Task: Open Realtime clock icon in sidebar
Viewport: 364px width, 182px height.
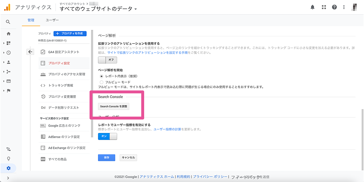Action: coord(9,53)
